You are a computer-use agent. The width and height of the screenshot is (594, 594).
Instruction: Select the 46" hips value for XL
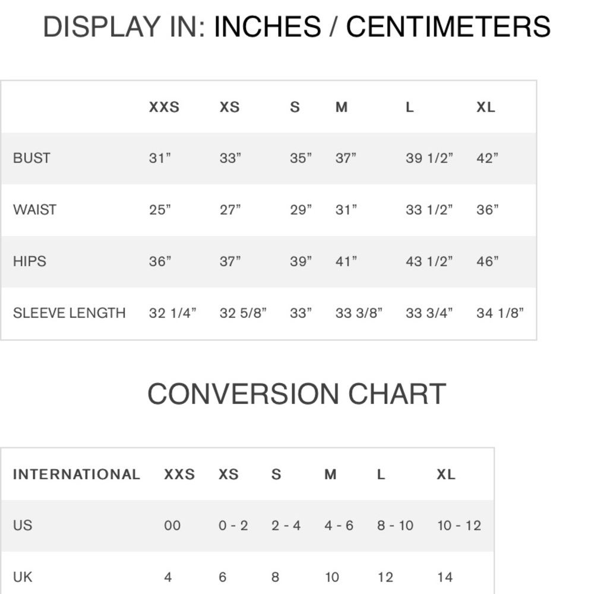coord(487,261)
